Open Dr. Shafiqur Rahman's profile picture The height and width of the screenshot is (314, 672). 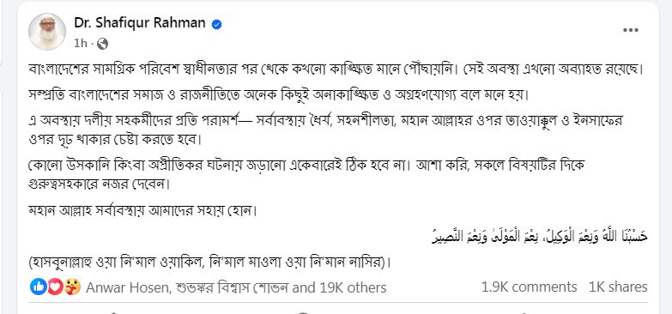point(47,31)
